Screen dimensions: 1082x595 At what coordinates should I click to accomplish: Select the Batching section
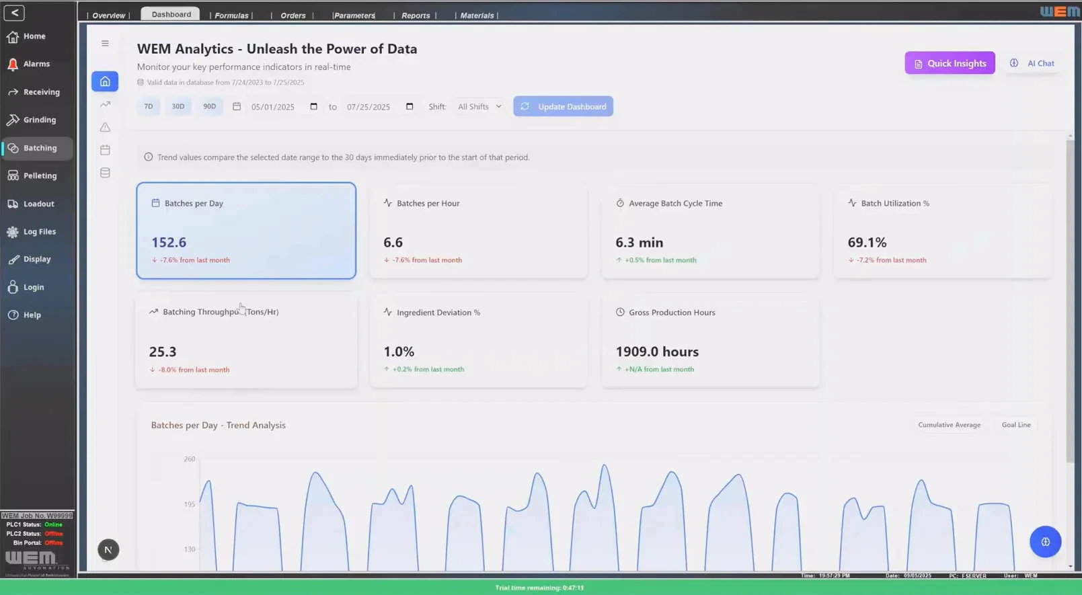point(38,148)
